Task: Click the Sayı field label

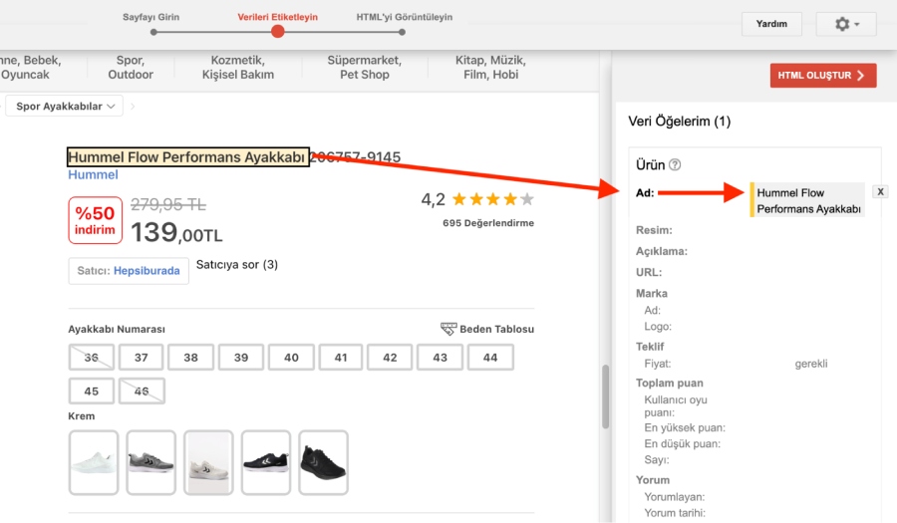Action: (657, 459)
